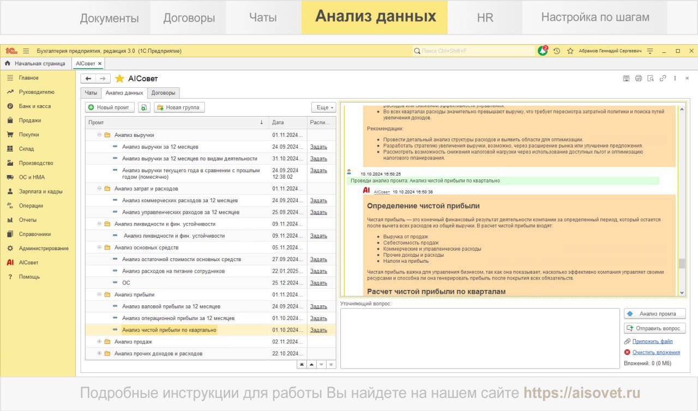The height and width of the screenshot is (411, 698).
Task: Open Покупки section in sidebar
Action: coord(29,135)
